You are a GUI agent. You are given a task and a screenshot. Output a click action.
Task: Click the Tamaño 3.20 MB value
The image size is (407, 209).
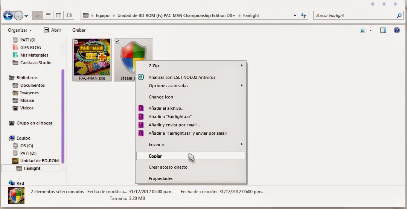137,198
